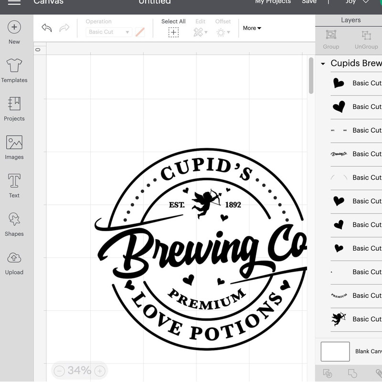Collapse the Cupids Brew layer group
The image size is (382, 382).
tap(324, 63)
